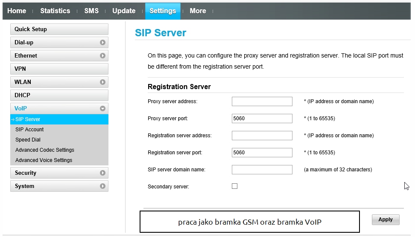Click the Registration server port field
This screenshot has width=415, height=237.
[x=262, y=153]
